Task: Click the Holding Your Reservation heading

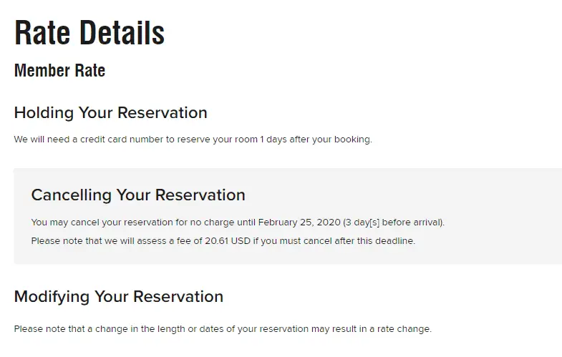Action: tap(110, 113)
